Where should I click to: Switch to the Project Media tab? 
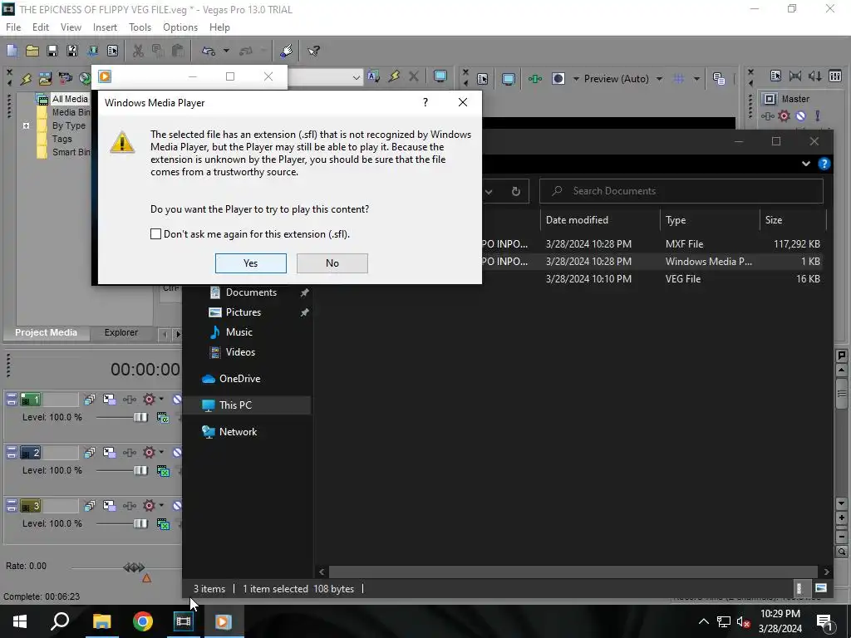pyautogui.click(x=47, y=332)
